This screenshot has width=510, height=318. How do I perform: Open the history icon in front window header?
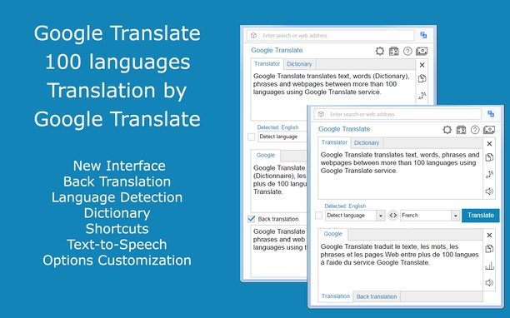pos(461,130)
